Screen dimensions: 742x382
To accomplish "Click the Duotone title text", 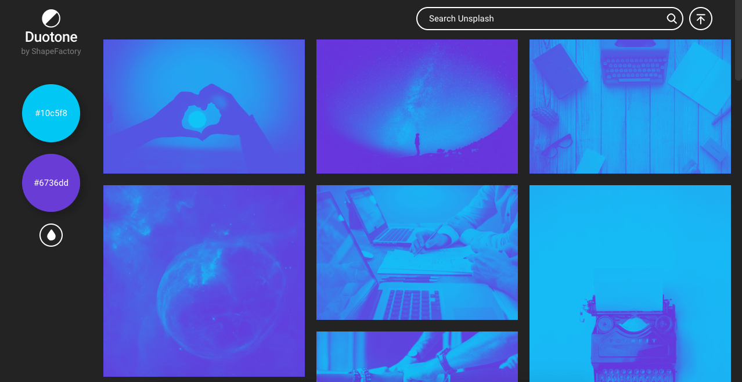I will coord(51,37).
